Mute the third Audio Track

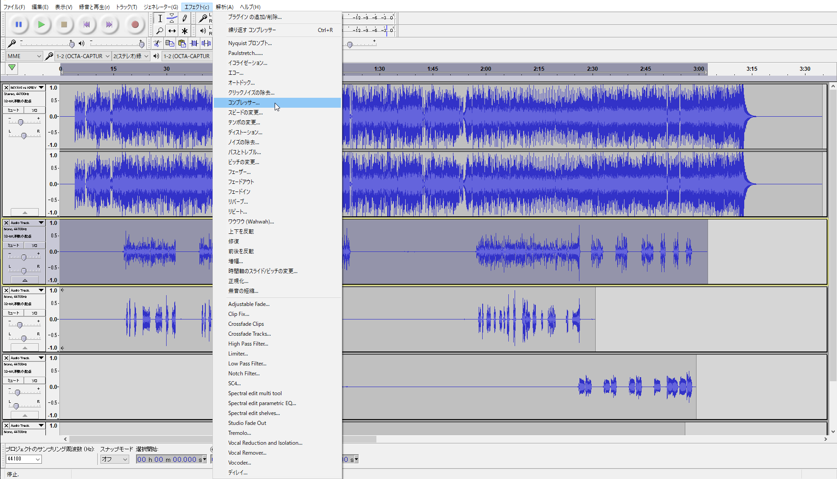click(14, 313)
